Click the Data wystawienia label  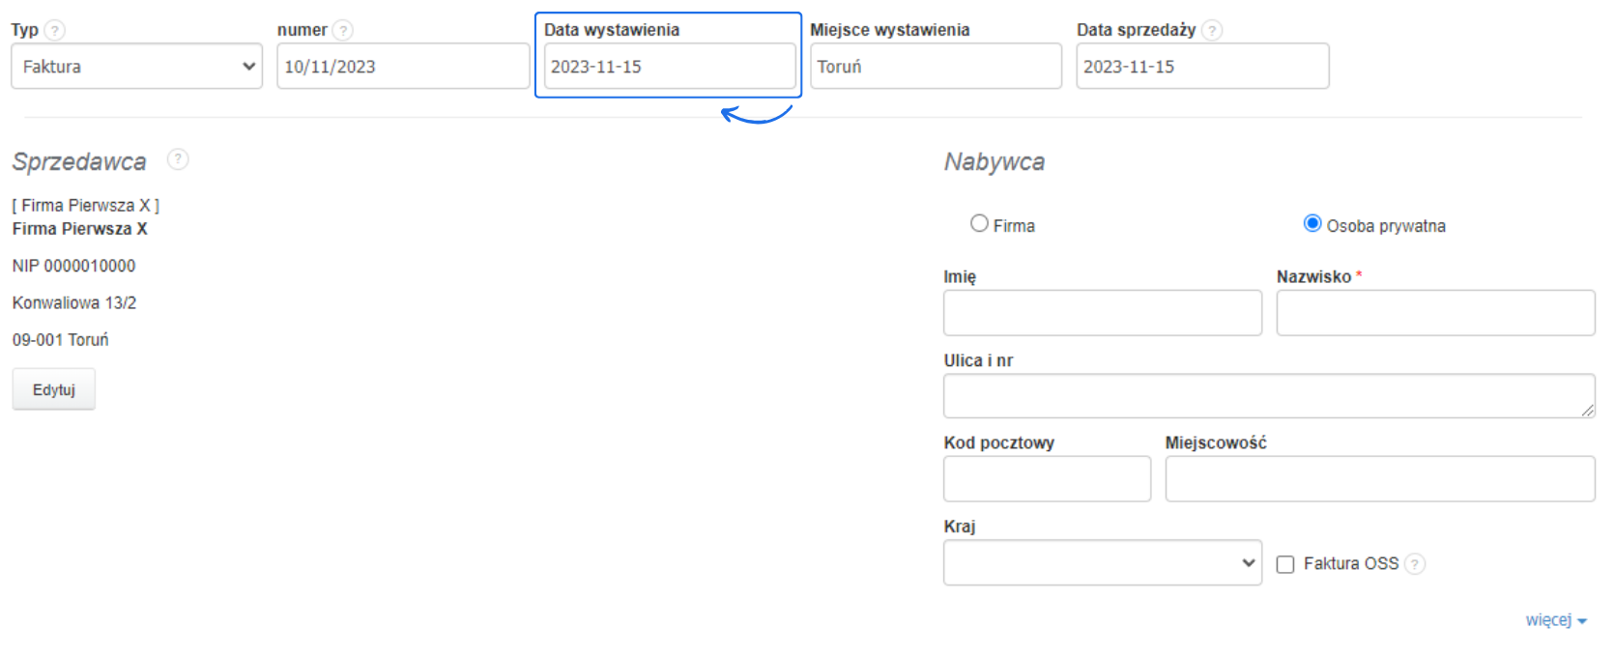(x=612, y=30)
